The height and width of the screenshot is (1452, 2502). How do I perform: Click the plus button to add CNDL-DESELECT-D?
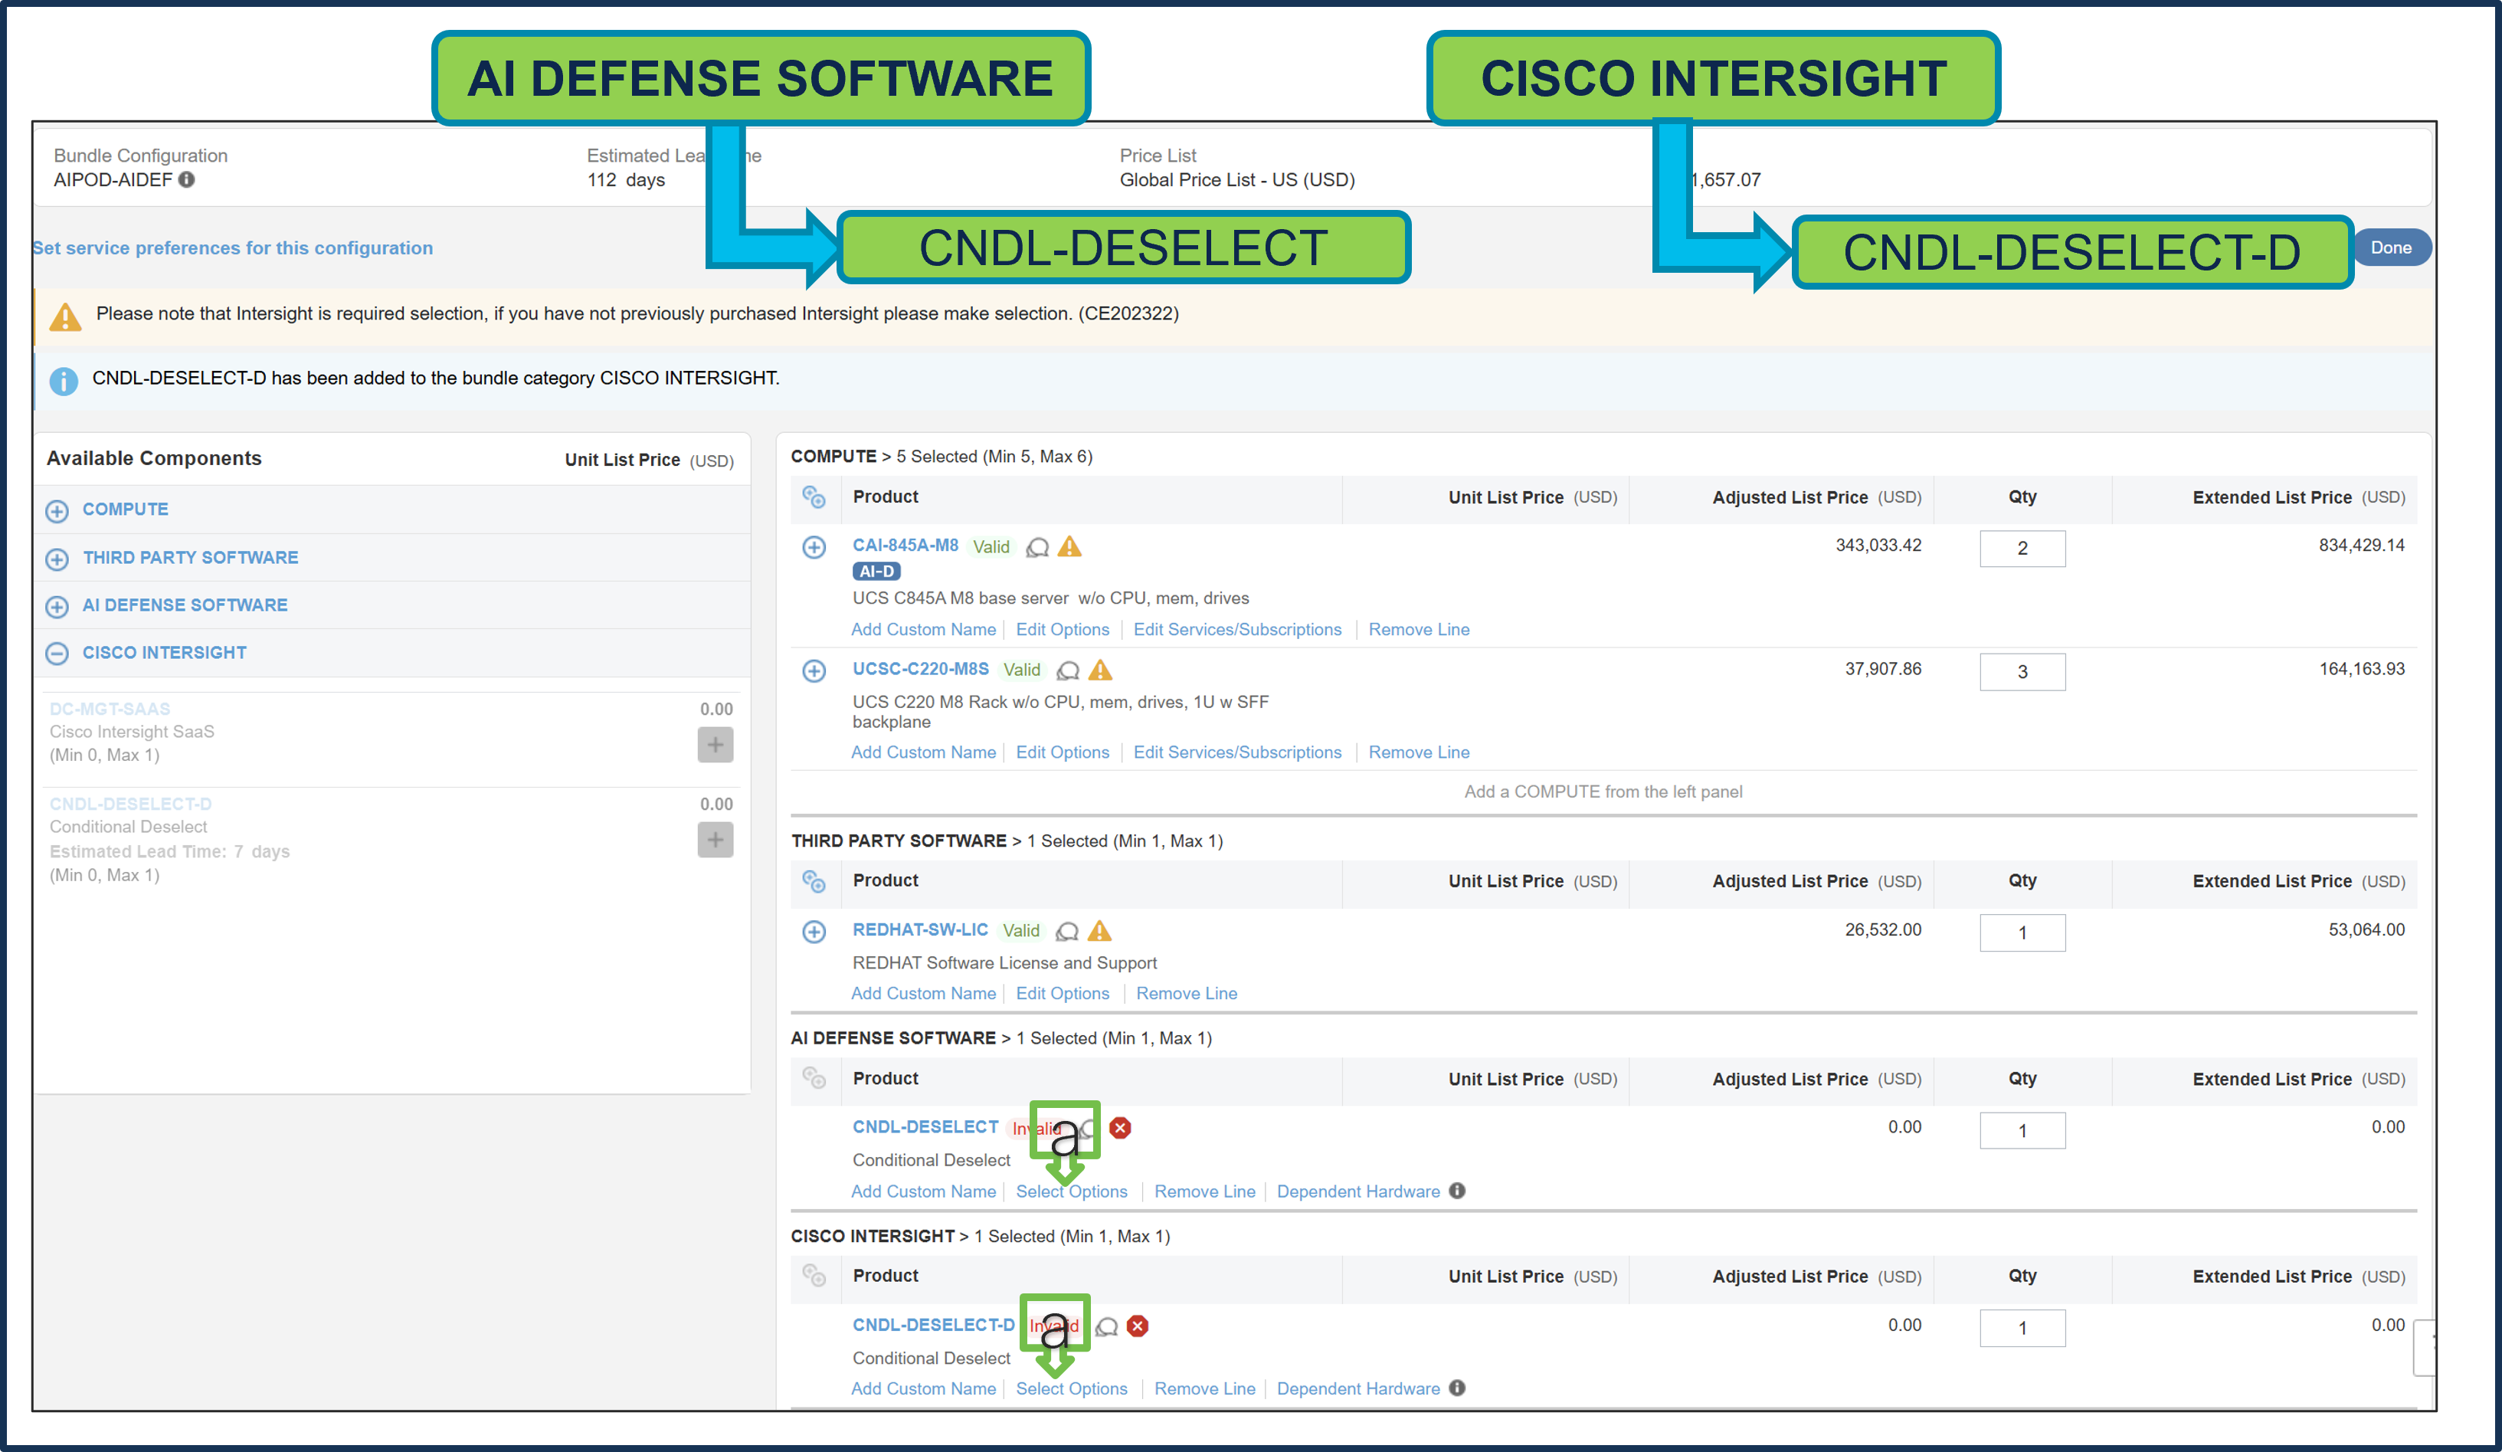715,839
